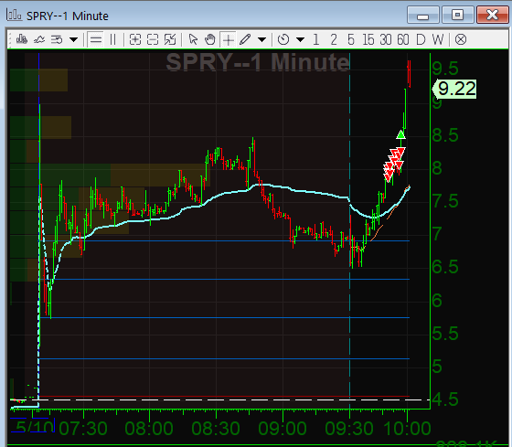
Task: Click the circled X close-chart icon
Action: pyautogui.click(x=461, y=40)
